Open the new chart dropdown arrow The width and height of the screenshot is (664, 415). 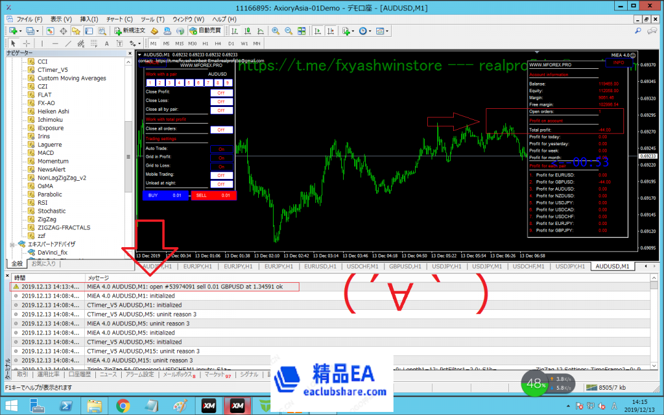coord(21,31)
